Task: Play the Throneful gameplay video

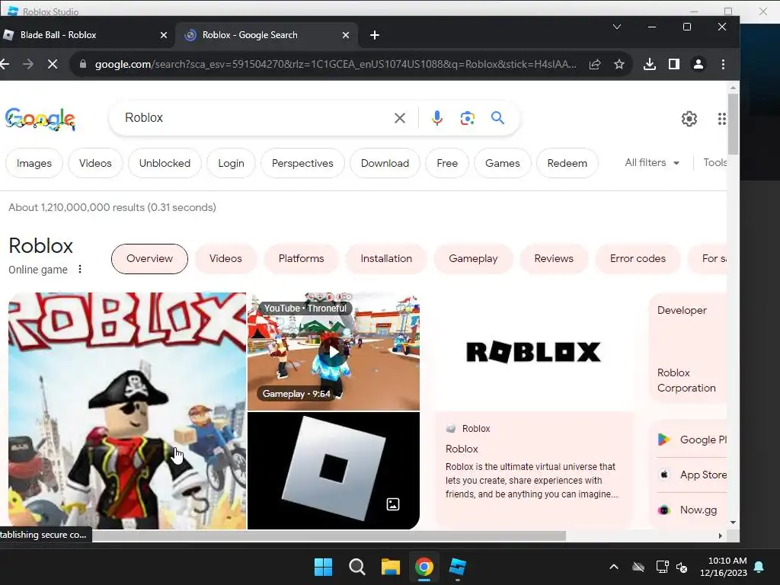Action: 334,352
